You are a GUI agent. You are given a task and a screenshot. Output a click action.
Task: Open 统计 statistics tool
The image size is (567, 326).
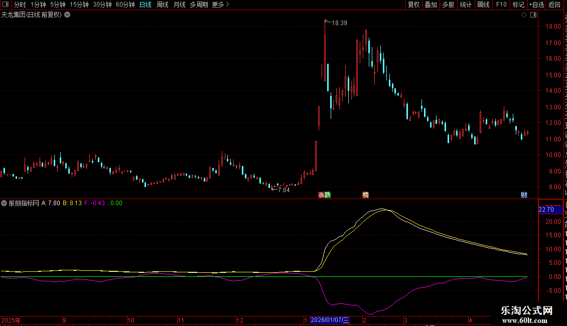(x=465, y=5)
